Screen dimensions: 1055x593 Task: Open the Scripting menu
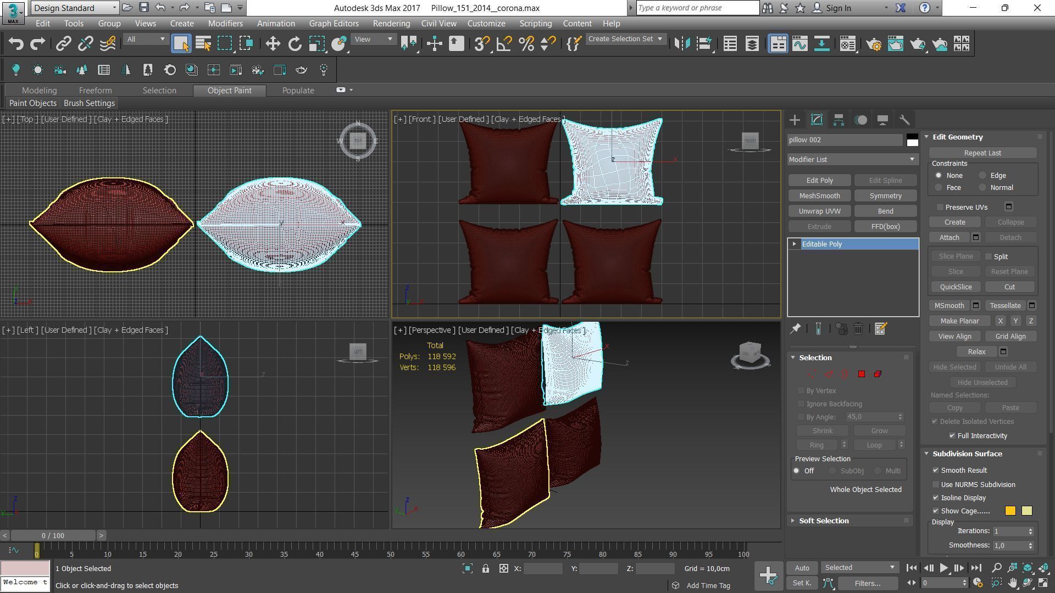tap(535, 24)
